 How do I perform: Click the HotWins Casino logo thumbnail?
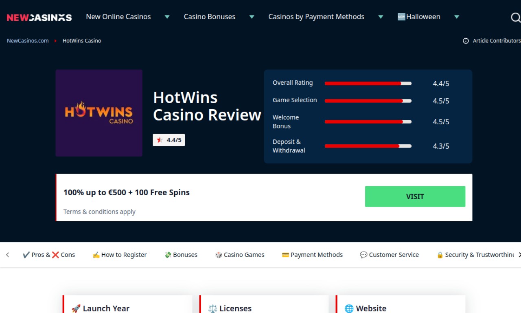(99, 113)
